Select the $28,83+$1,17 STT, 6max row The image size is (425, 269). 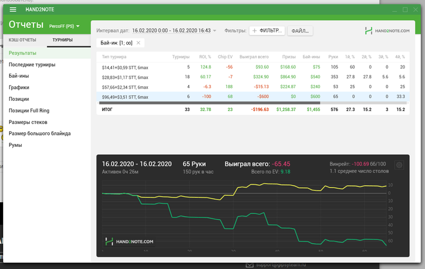(253, 77)
